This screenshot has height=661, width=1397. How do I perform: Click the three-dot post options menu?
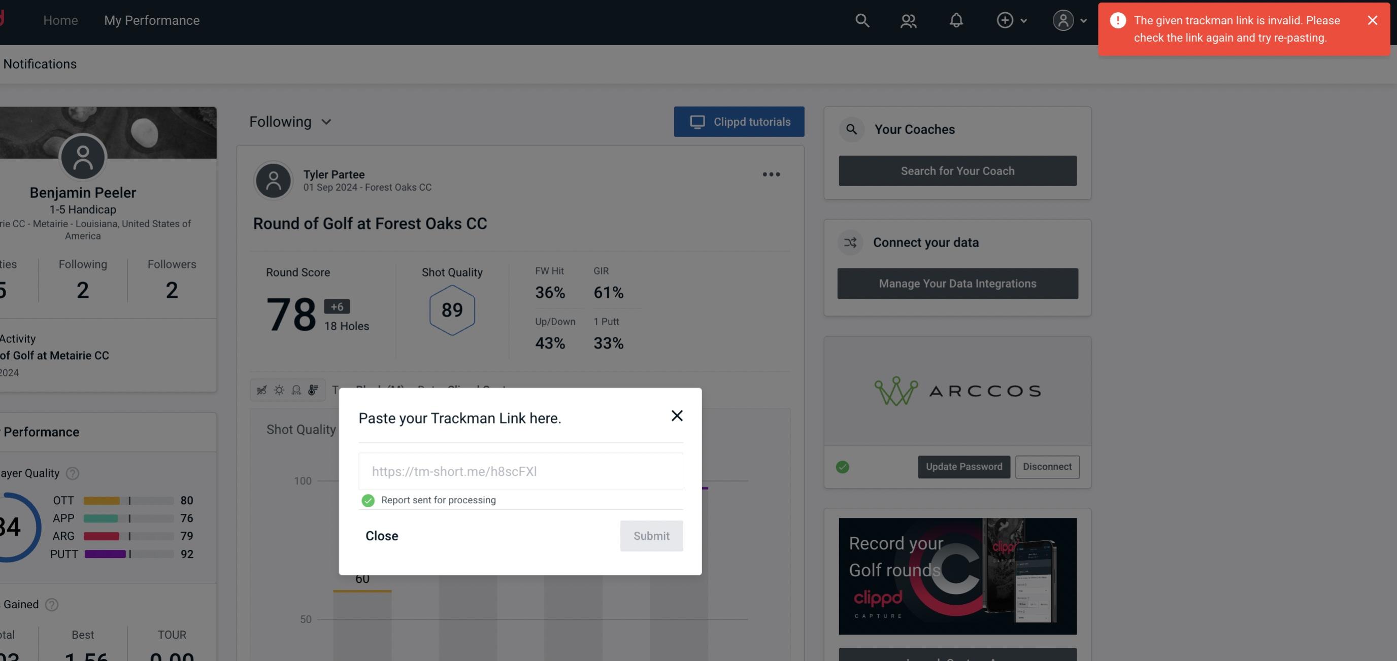pyautogui.click(x=771, y=175)
